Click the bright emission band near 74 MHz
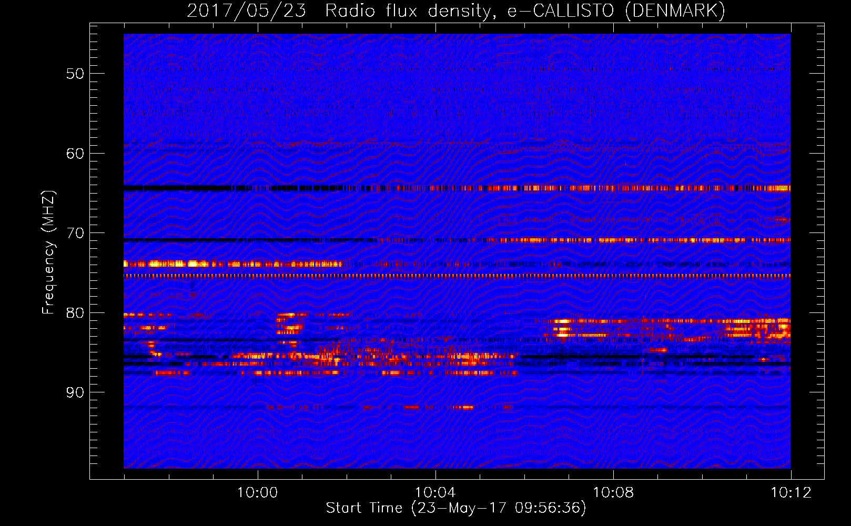The height and width of the screenshot is (526, 851). pos(232,264)
